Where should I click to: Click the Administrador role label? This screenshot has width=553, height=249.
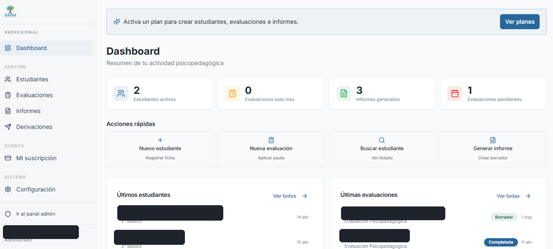click(18, 240)
